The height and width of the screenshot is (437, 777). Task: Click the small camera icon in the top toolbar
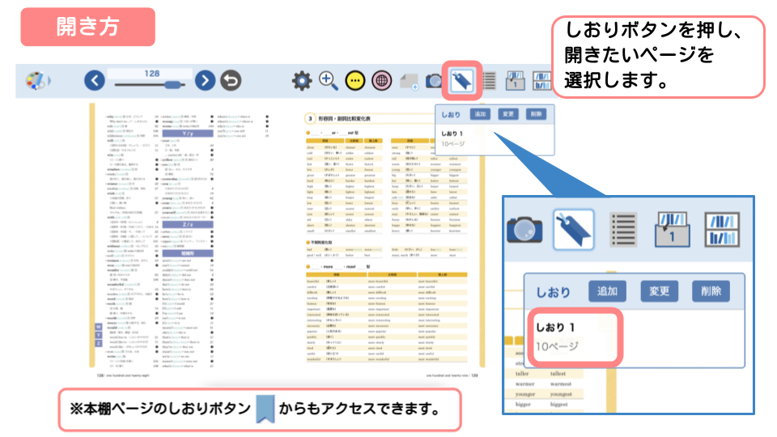[x=435, y=82]
